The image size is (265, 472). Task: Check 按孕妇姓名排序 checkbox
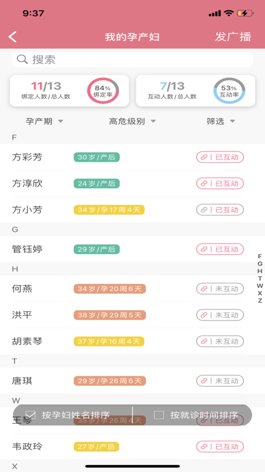click(31, 415)
